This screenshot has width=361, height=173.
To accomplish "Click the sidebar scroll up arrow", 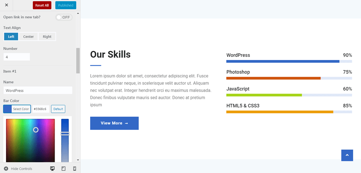I will [78, 13].
